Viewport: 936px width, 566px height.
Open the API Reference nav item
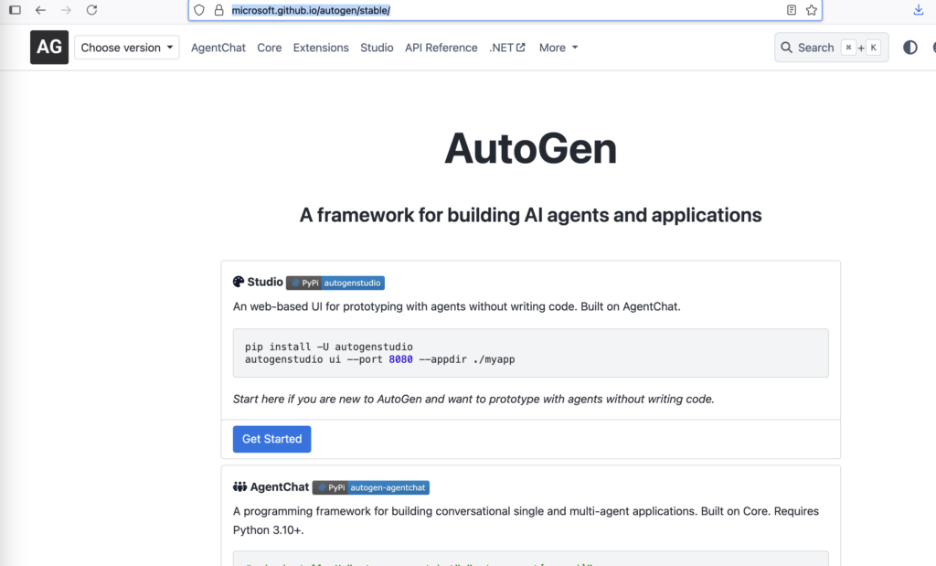(441, 48)
